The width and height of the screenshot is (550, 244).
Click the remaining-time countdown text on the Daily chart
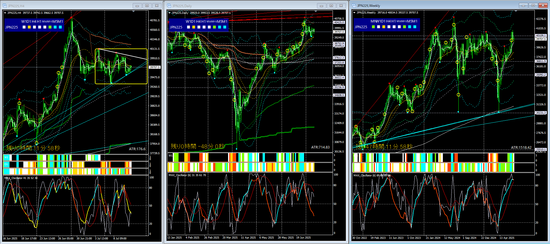[198, 146]
